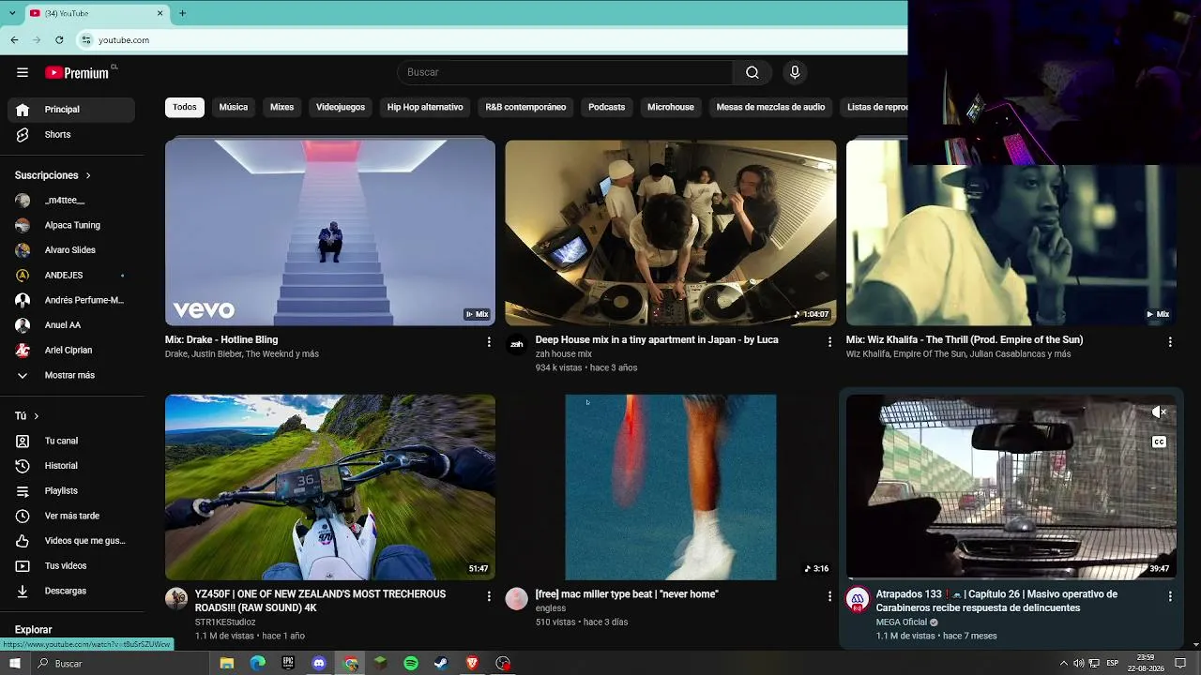Open zah house mix channel avatar
The width and height of the screenshot is (1201, 675).
(516, 344)
